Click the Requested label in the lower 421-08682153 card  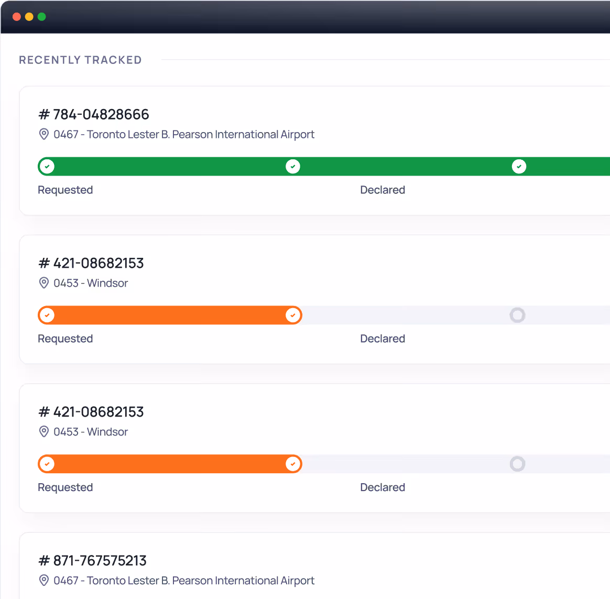coord(66,488)
